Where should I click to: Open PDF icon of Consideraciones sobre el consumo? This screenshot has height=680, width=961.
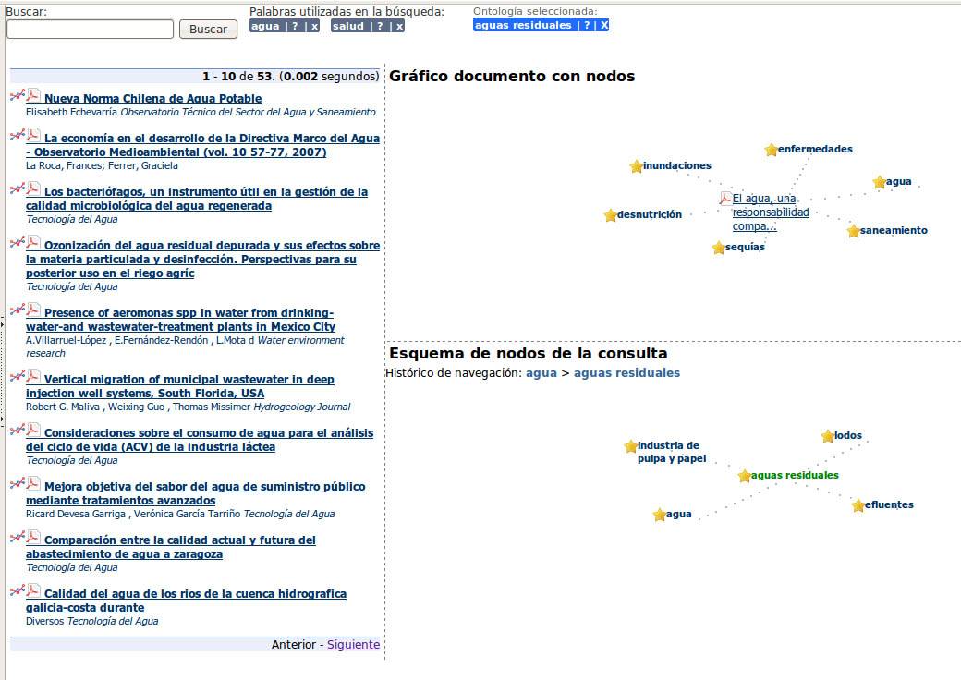[x=33, y=430]
